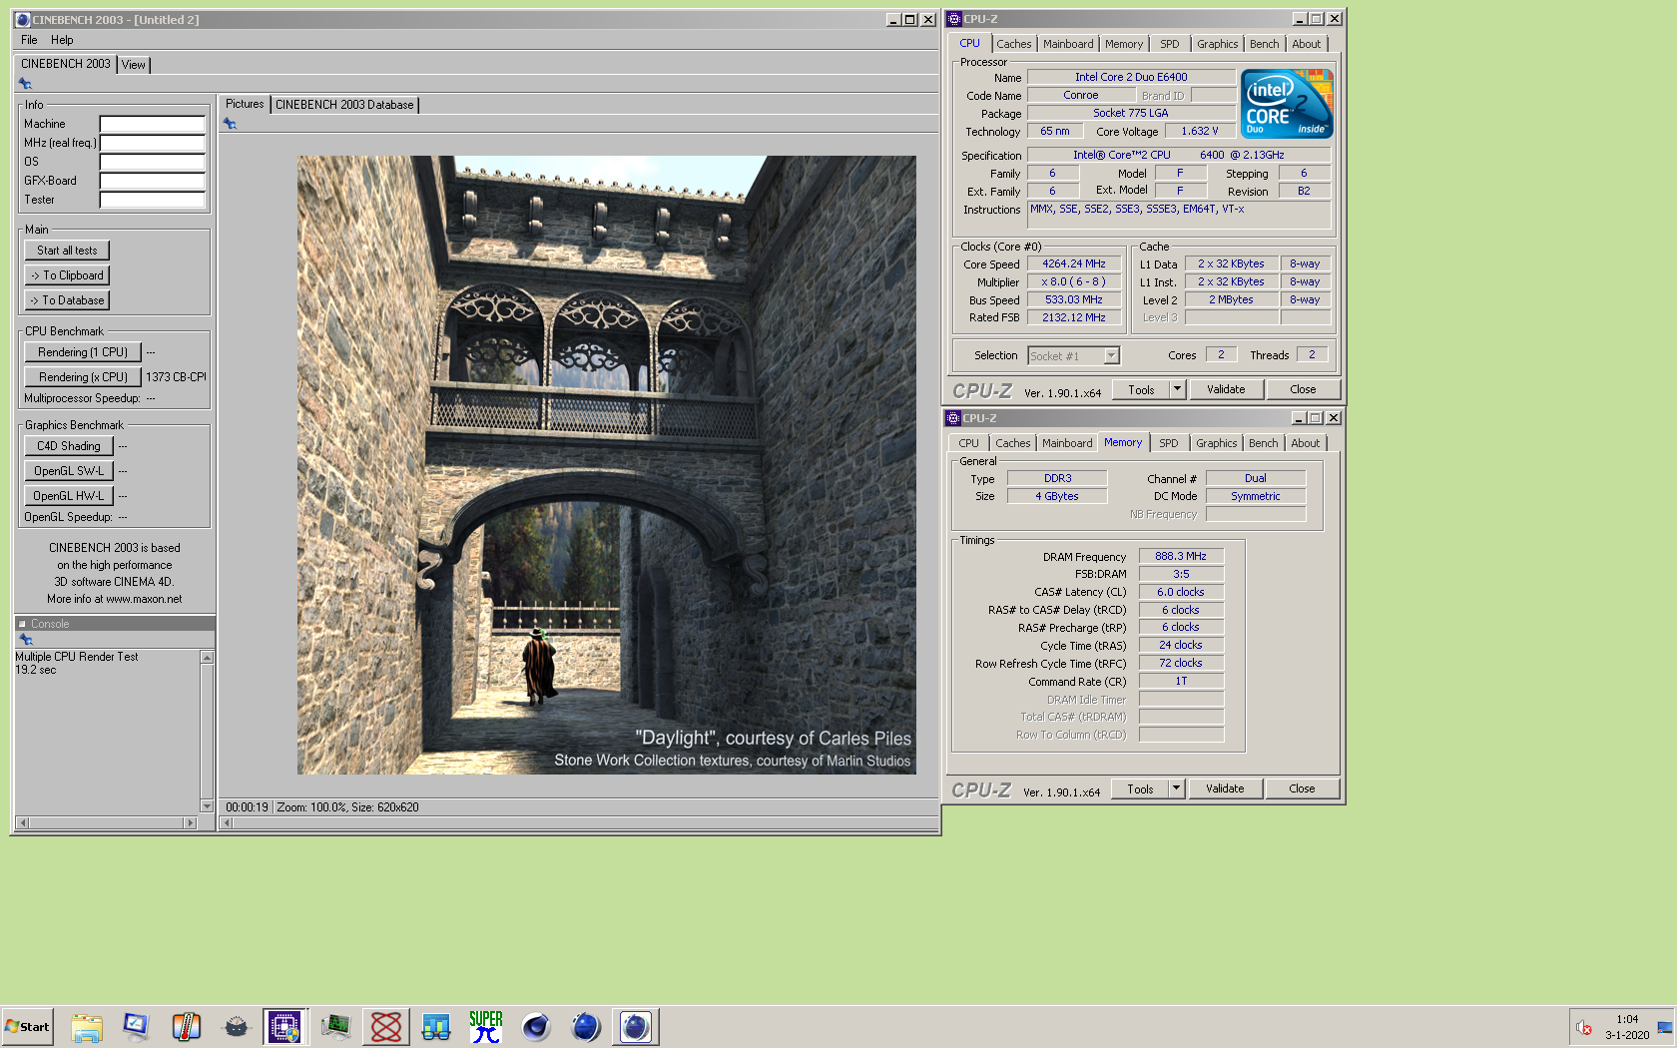The image size is (1677, 1048).
Task: Click the muted volume tray icon
Action: [1584, 1027]
